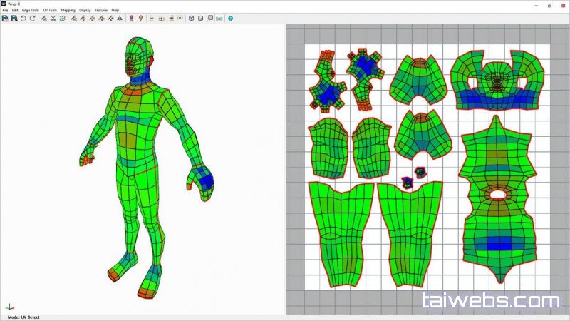Select the scissors cut-seam tool

point(53,18)
